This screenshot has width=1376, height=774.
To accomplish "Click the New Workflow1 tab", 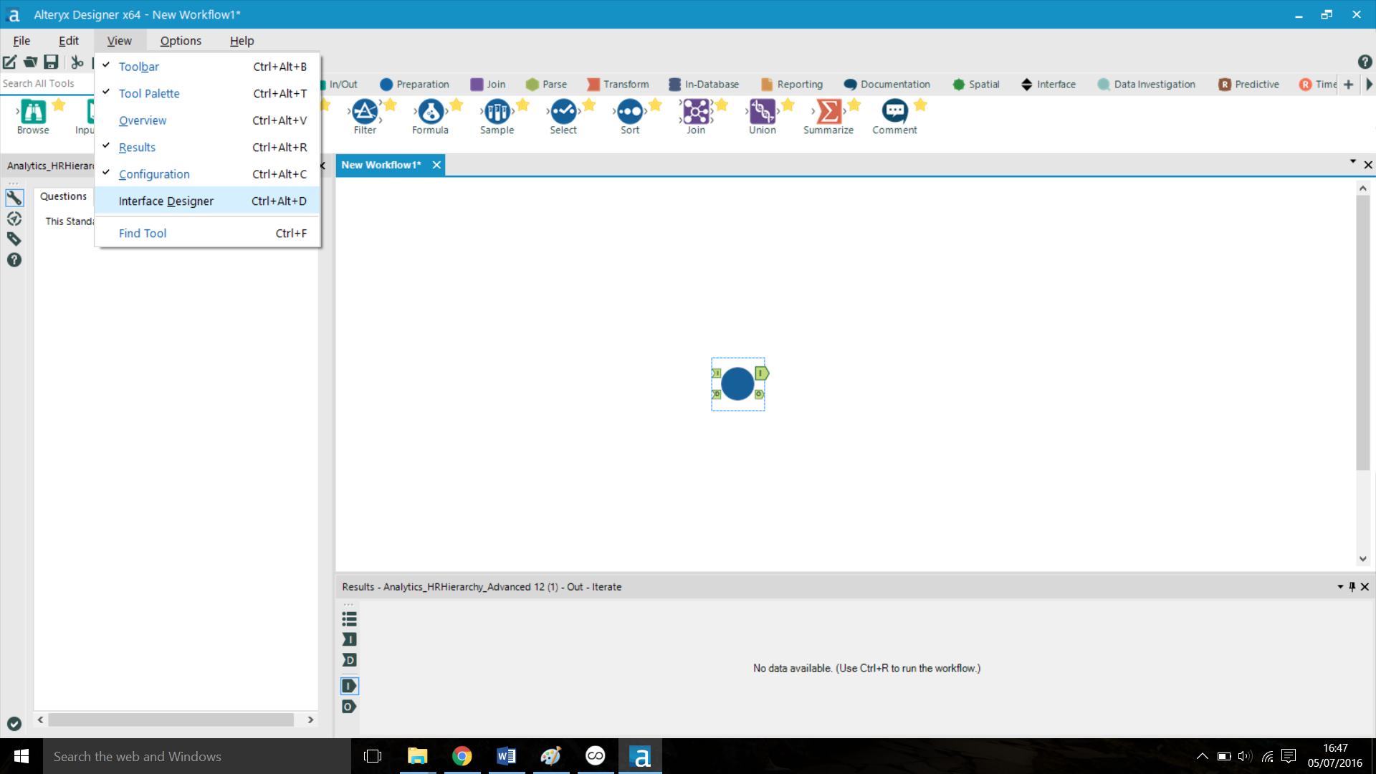I will point(383,163).
